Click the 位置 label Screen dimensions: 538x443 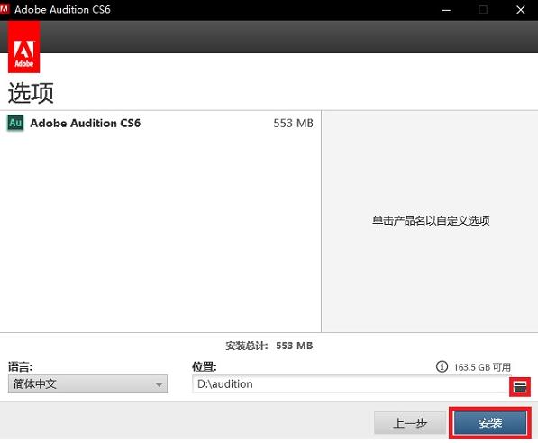click(x=205, y=366)
